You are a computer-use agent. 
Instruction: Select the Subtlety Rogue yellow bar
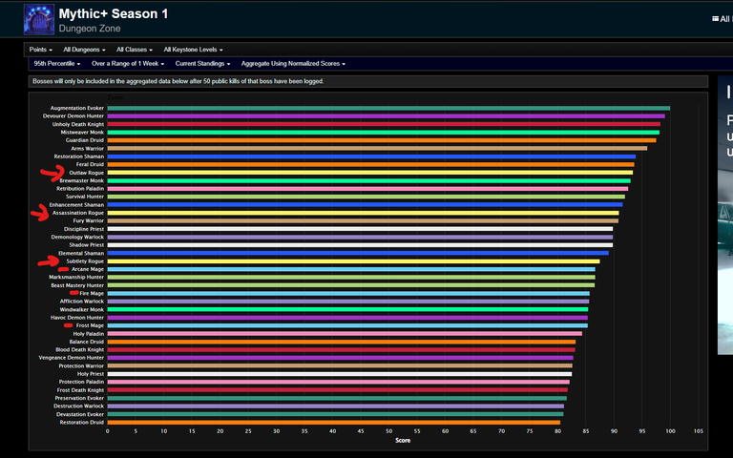(x=353, y=261)
